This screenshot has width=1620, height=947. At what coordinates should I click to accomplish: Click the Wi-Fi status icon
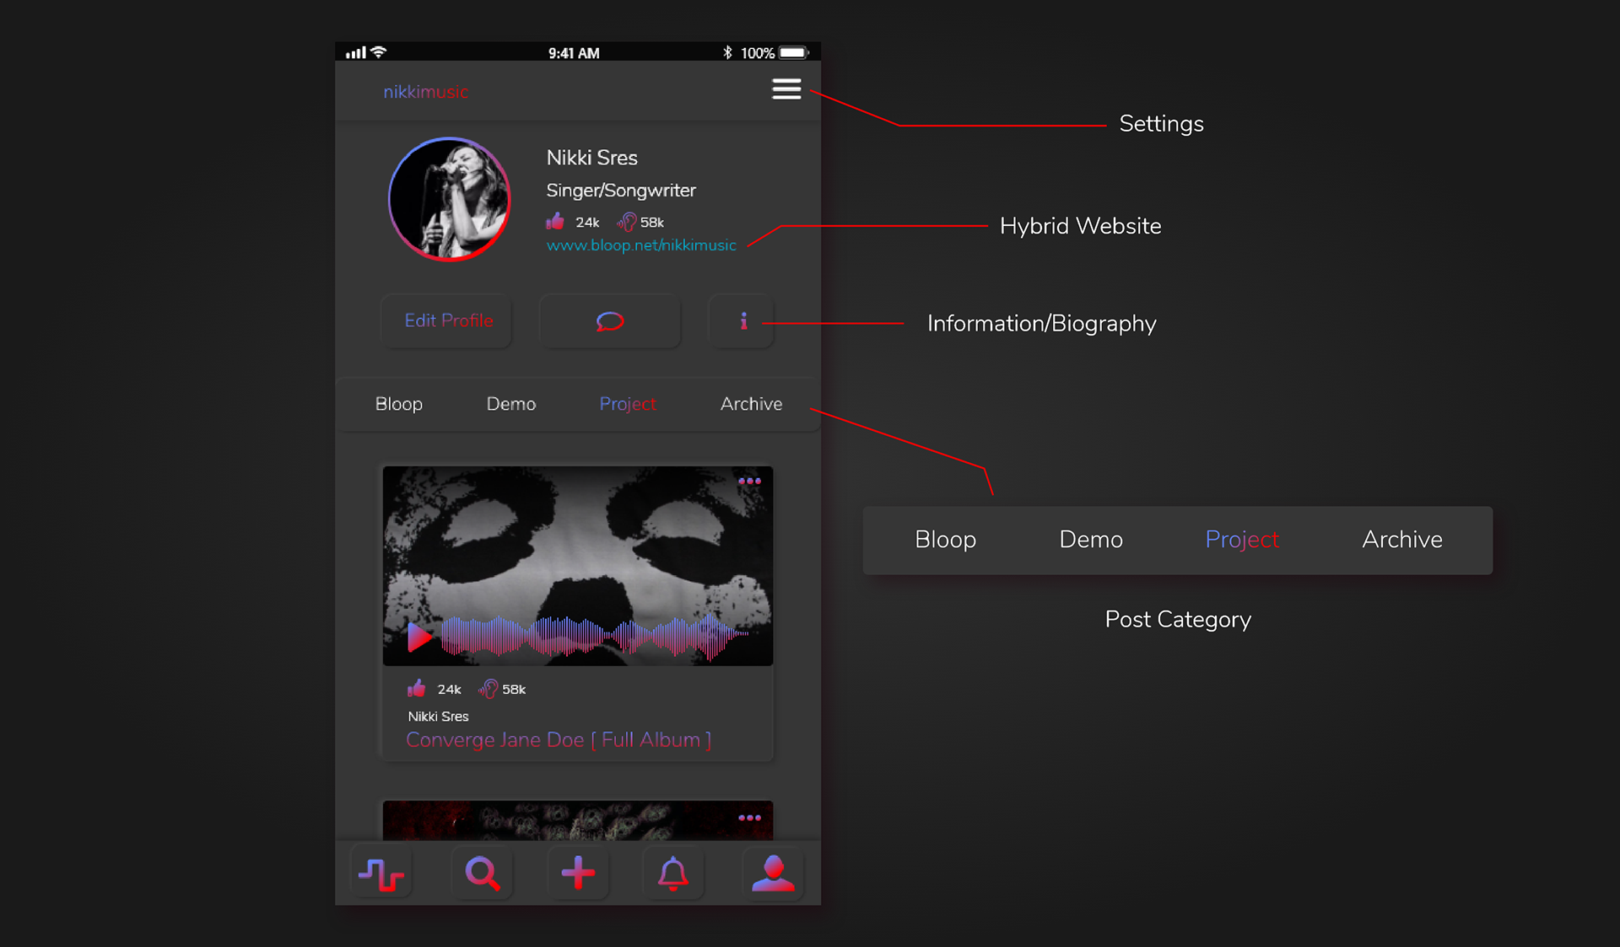click(x=379, y=51)
